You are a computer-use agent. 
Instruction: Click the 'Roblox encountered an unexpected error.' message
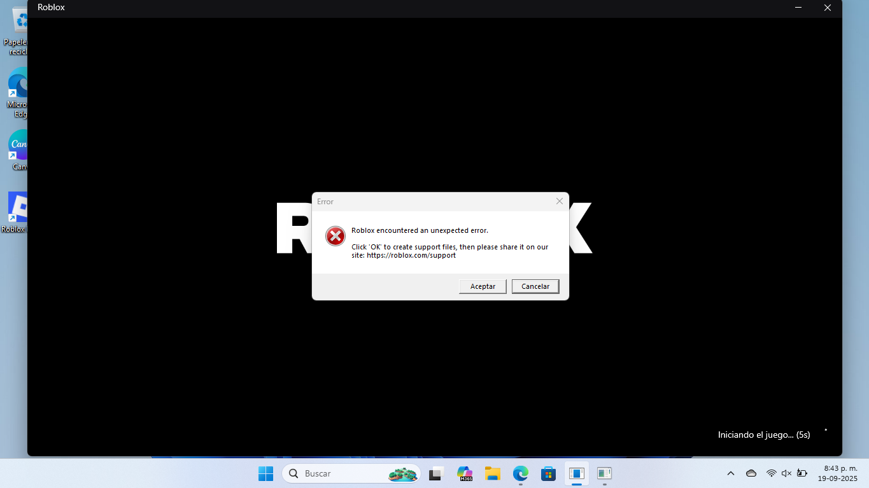[420, 230]
